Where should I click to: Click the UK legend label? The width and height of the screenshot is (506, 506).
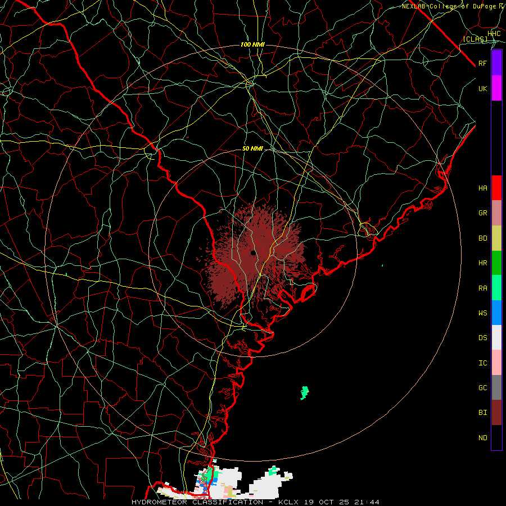coord(482,88)
